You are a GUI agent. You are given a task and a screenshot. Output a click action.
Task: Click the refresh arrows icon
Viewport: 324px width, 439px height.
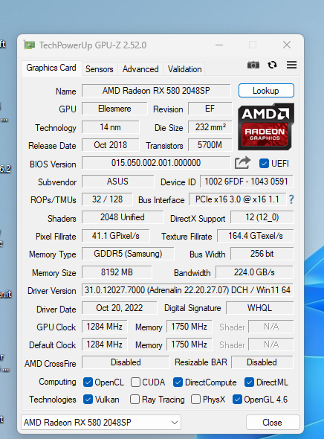272,65
